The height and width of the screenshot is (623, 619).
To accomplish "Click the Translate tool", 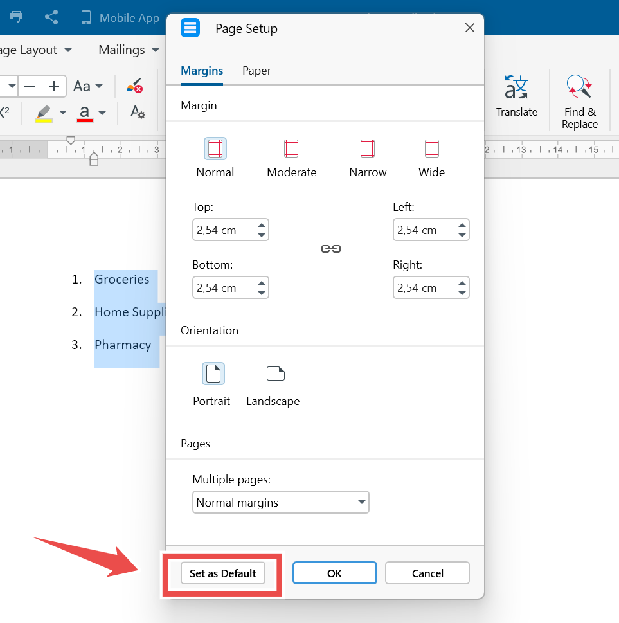I will pos(517,96).
